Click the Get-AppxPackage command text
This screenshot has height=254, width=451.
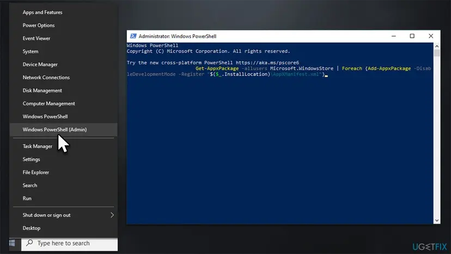click(217, 69)
